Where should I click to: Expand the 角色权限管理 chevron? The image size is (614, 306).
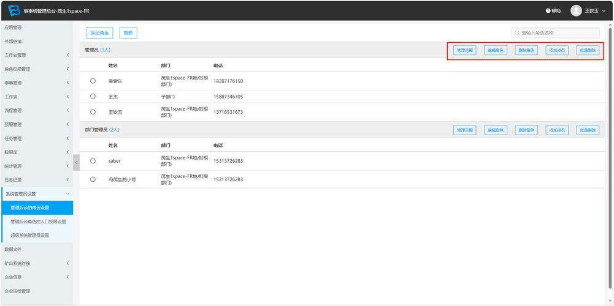tap(67, 69)
